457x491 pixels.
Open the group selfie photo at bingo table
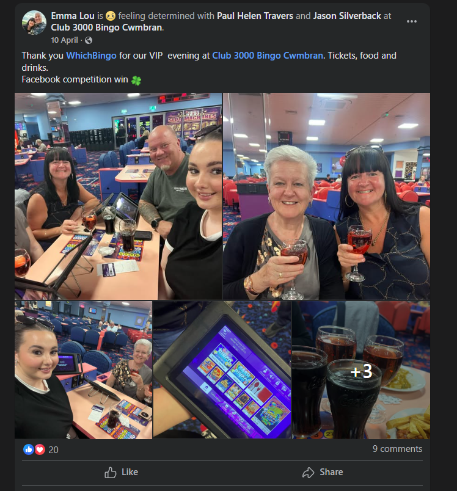click(x=118, y=196)
